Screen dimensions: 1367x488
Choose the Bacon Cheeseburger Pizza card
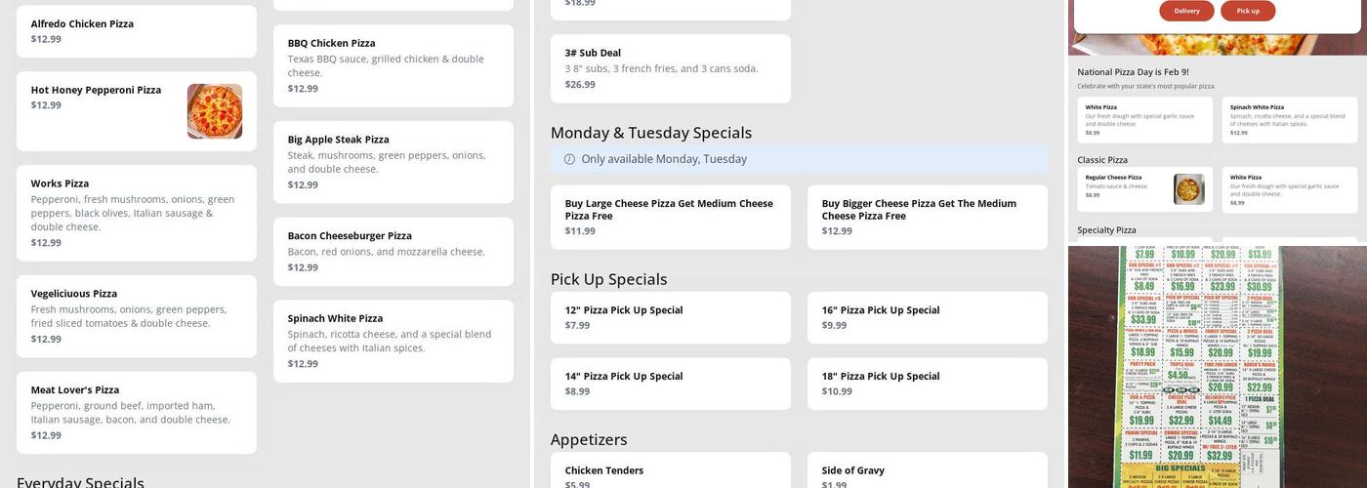(393, 251)
